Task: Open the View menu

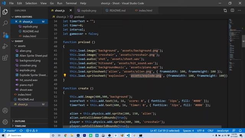Action: [x=43, y=3]
